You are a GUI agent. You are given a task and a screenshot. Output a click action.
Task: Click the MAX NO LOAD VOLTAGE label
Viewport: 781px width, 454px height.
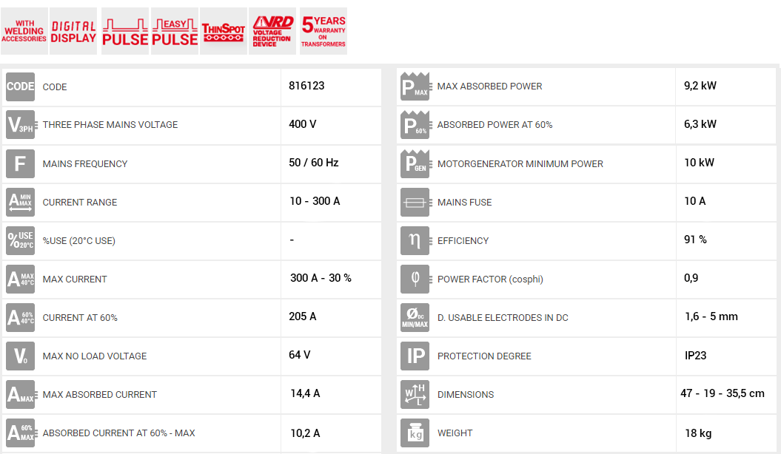[95, 356]
